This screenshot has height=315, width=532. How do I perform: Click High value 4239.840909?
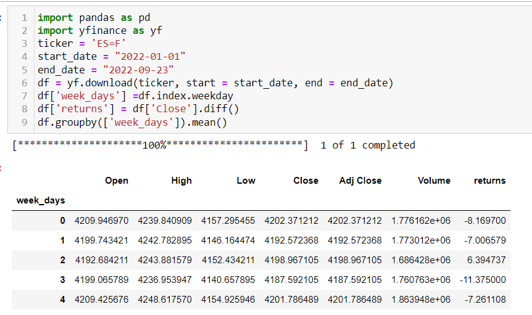165,221
